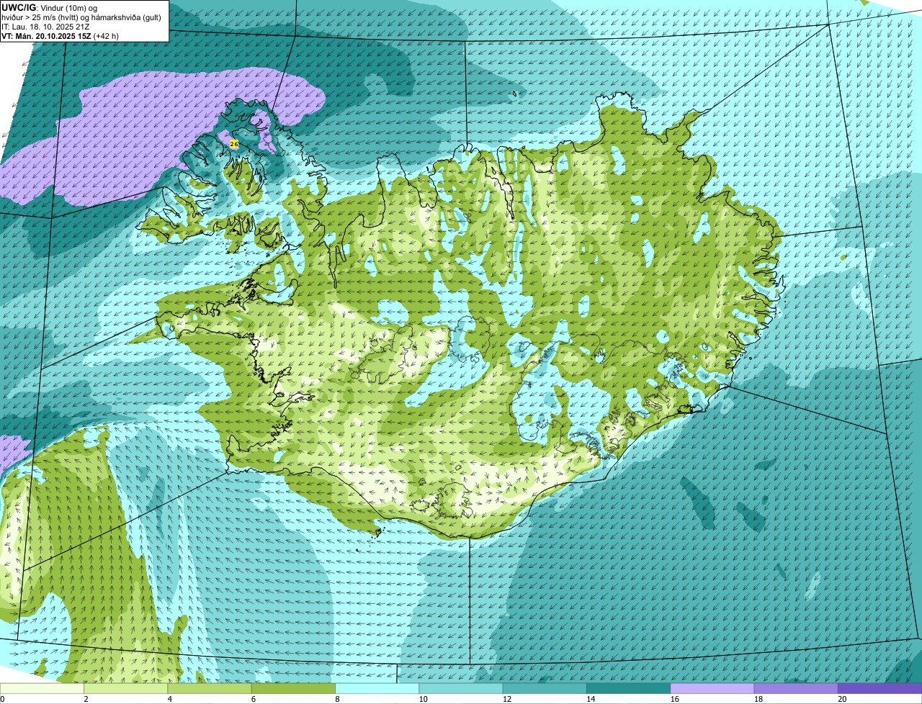The width and height of the screenshot is (922, 704).
Task: Click the scale tick label "6"
Action: 254,699
